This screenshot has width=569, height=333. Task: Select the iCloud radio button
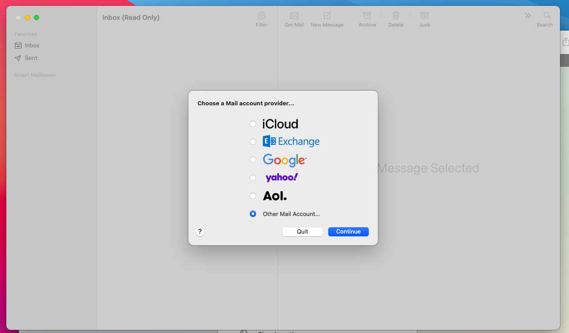(x=253, y=124)
